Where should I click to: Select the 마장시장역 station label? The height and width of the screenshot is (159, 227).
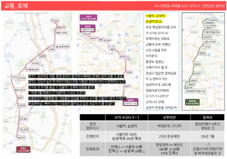click(23, 129)
